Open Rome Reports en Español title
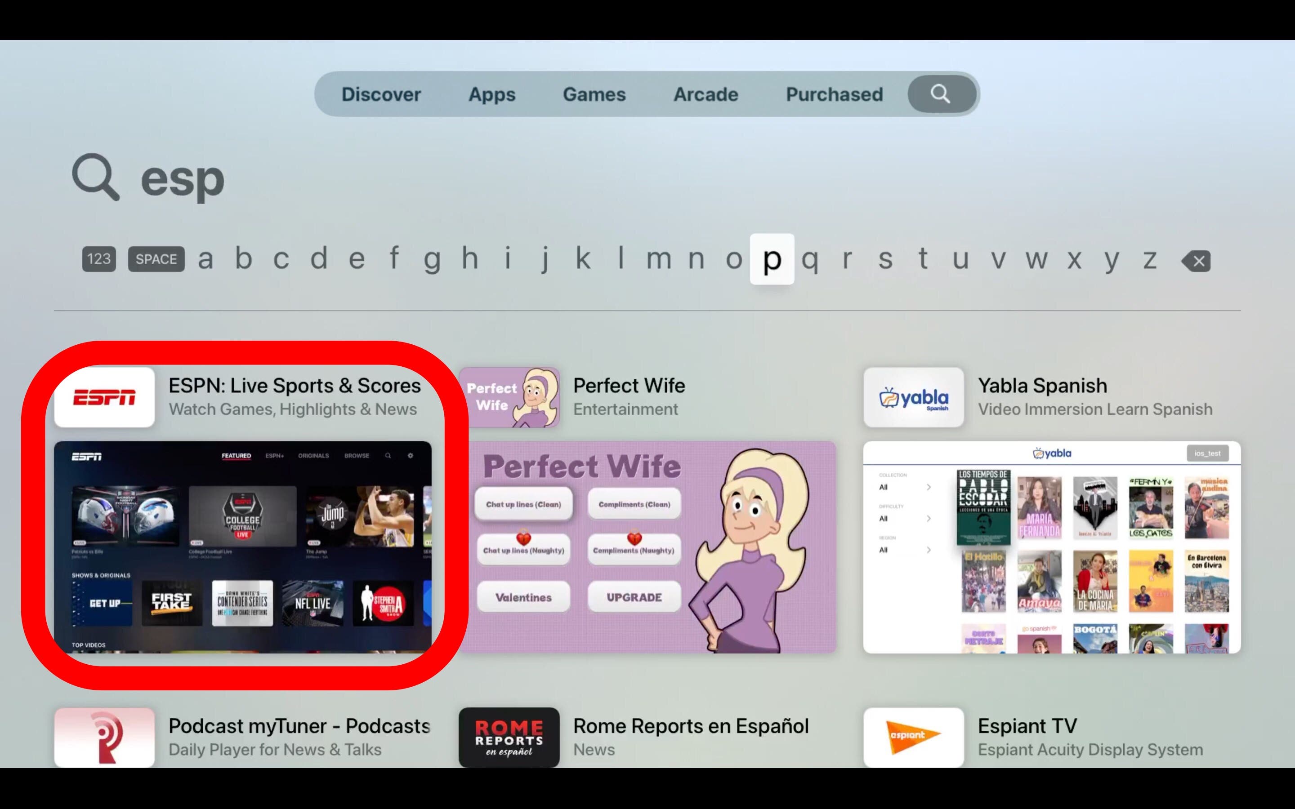This screenshot has height=809, width=1295. coord(691,726)
